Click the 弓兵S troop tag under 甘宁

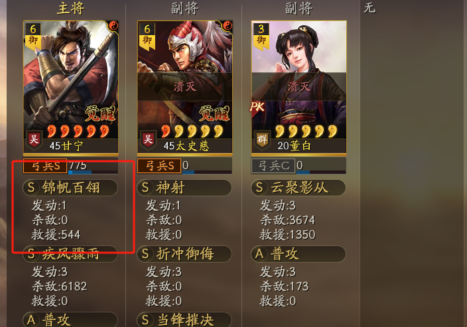45,166
